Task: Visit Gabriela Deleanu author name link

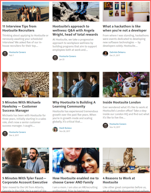Action: [x=118, y=52]
